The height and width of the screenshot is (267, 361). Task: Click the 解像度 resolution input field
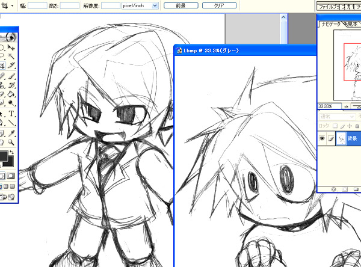(111, 6)
